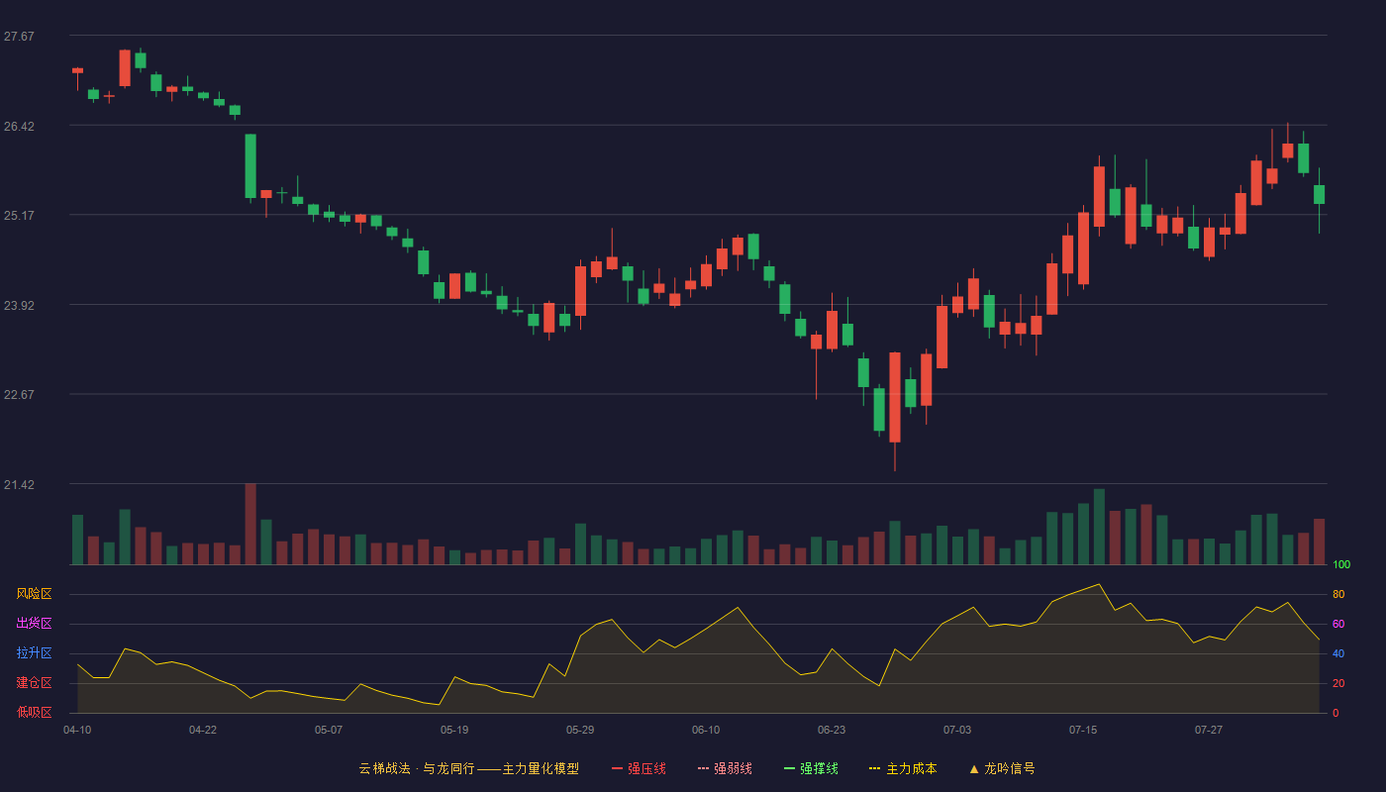Click the 40 indicator axis value

pos(1338,653)
